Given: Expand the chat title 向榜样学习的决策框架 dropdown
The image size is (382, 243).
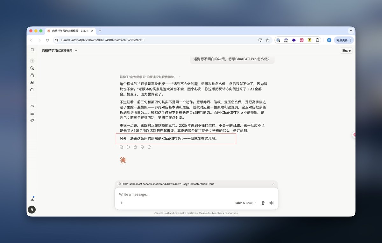Looking at the screenshot, I should click(x=60, y=50).
